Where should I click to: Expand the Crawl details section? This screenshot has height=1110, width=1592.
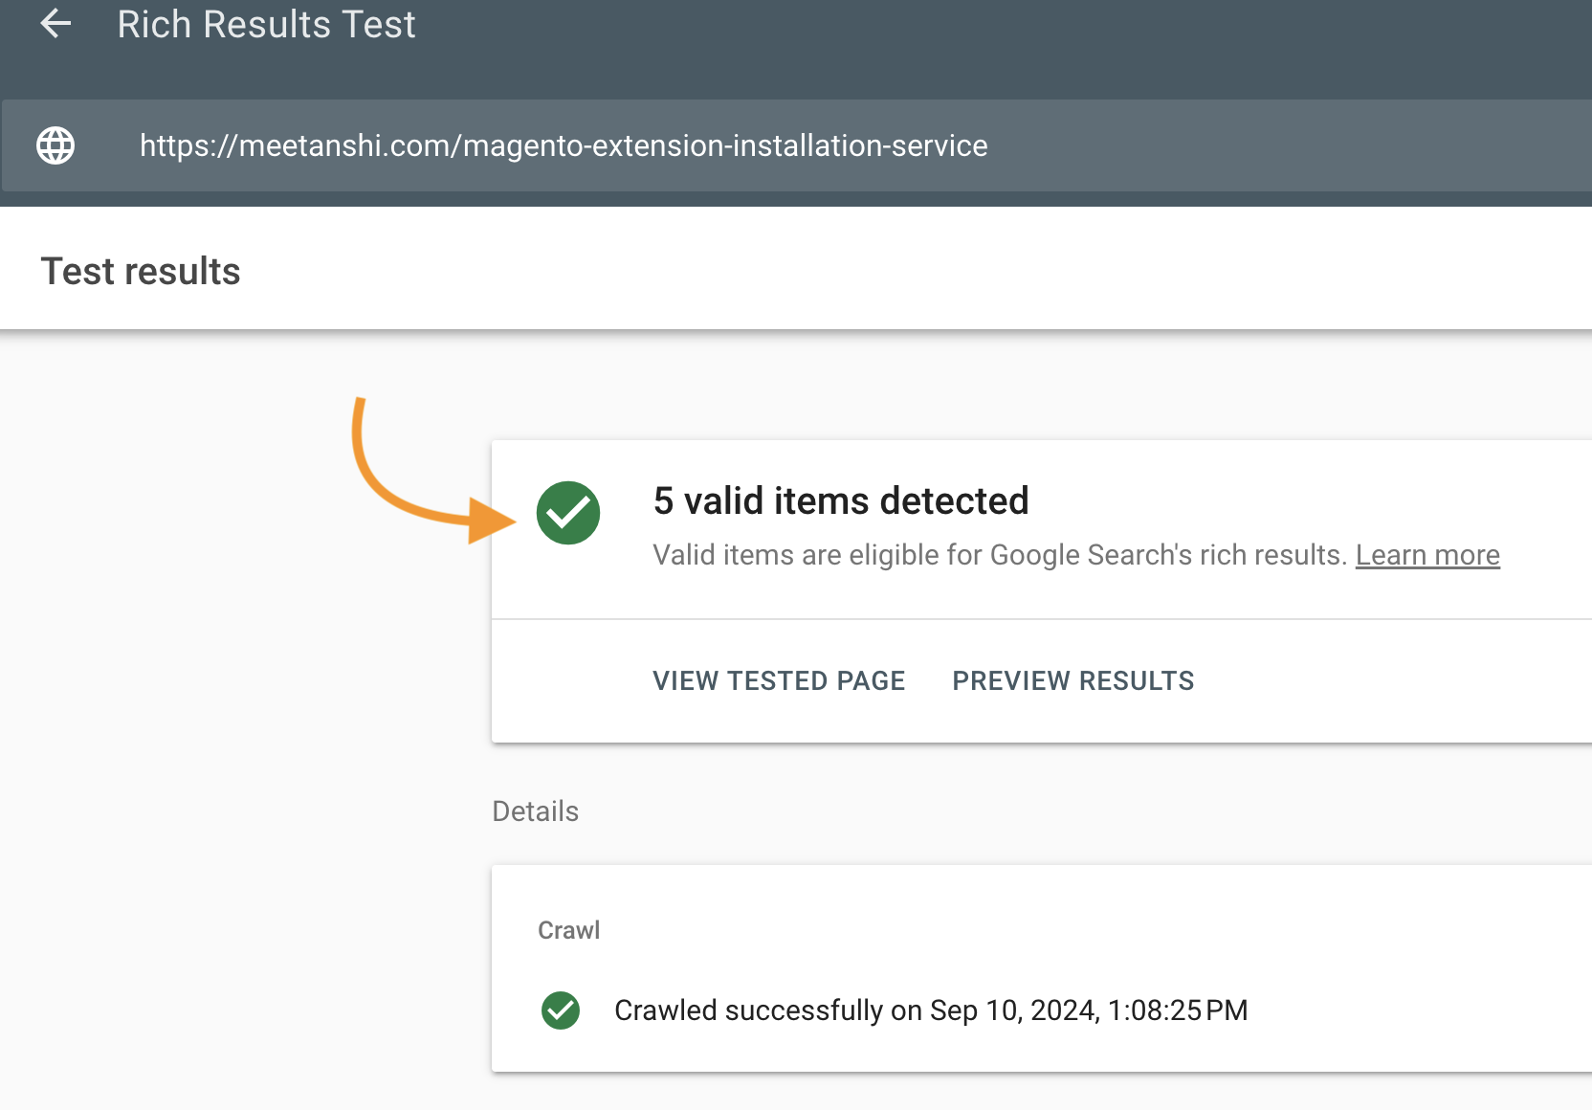(x=568, y=929)
